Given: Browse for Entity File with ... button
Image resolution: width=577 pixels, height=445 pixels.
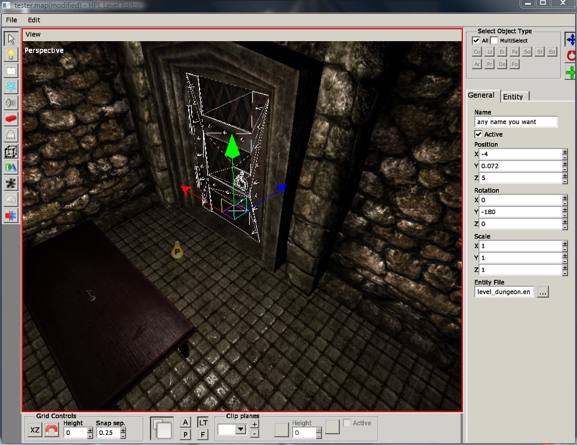Looking at the screenshot, I should point(542,292).
